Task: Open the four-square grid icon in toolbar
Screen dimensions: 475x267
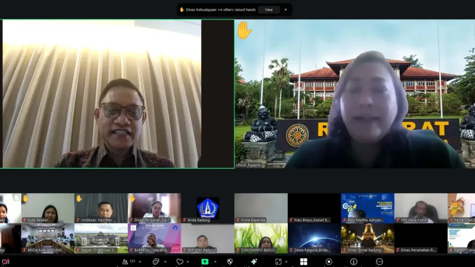Action: (x=303, y=262)
